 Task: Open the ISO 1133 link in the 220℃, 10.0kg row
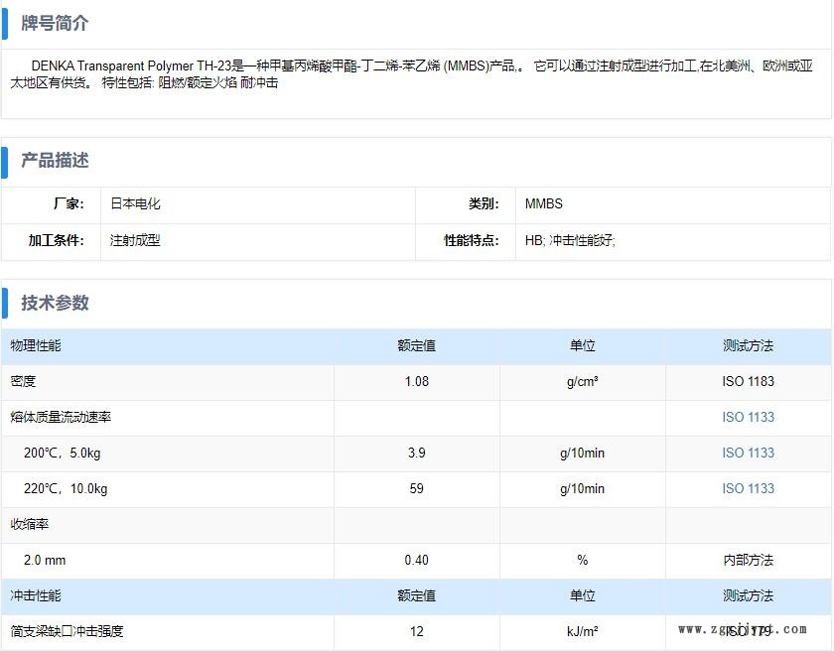click(748, 488)
